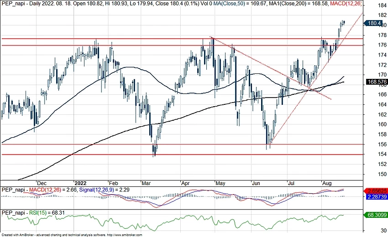This screenshot has width=388, height=237.
Task: Click the 2022 year axis label
Action: [x=80, y=183]
